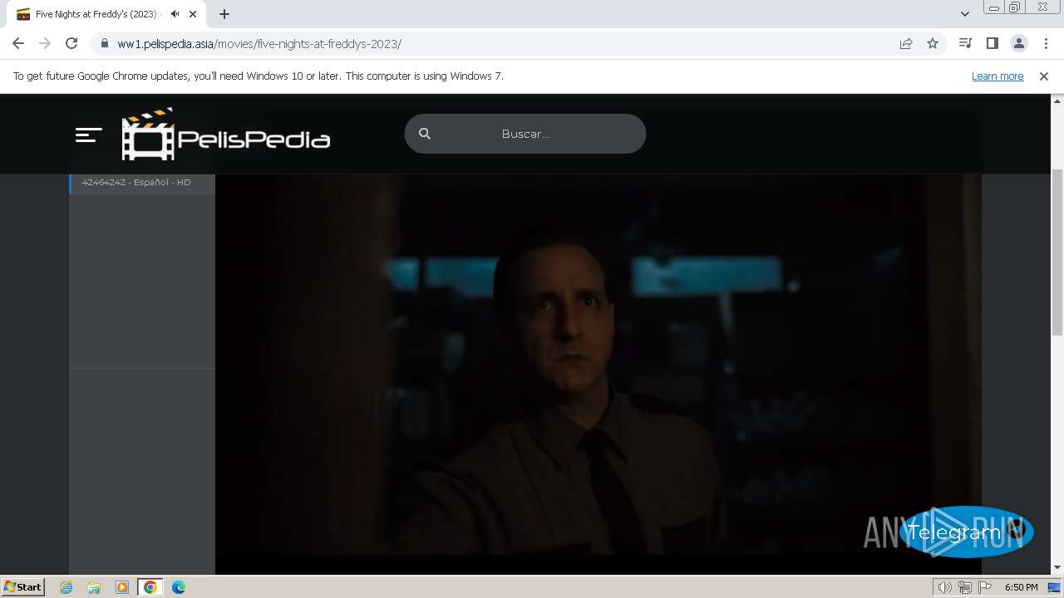The height and width of the screenshot is (598, 1064).
Task: Launch Microsoft Edge from taskbar
Action: 179,587
